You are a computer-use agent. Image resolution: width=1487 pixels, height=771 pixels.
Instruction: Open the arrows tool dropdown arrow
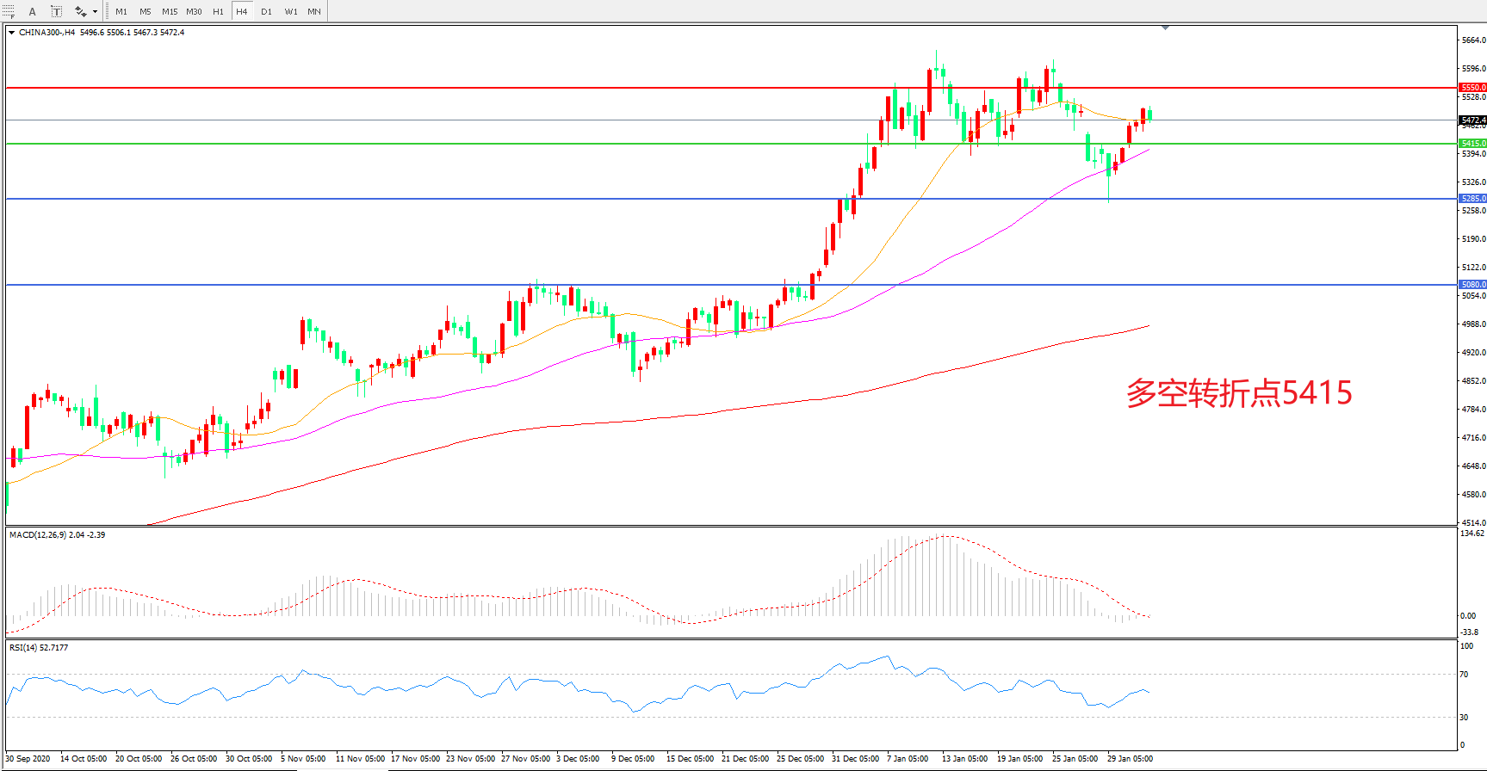[95, 12]
